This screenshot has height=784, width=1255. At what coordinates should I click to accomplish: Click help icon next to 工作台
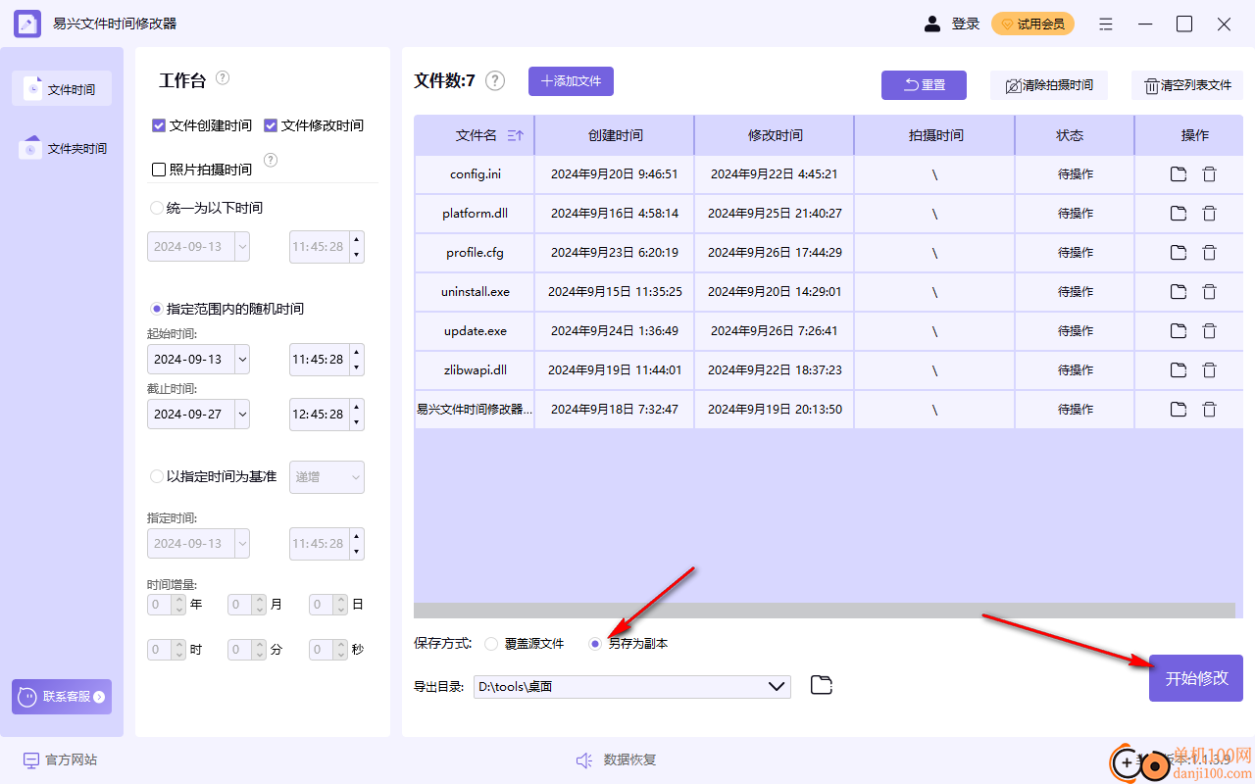(223, 78)
